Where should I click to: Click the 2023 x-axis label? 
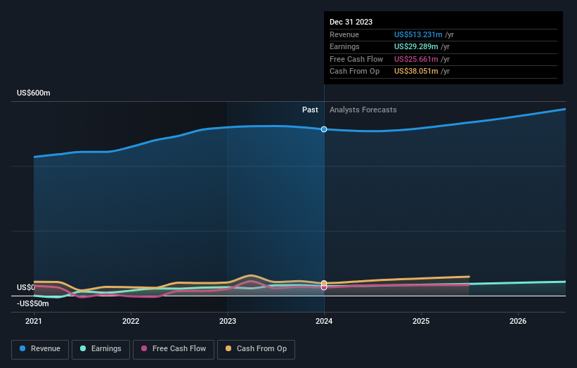pos(228,321)
